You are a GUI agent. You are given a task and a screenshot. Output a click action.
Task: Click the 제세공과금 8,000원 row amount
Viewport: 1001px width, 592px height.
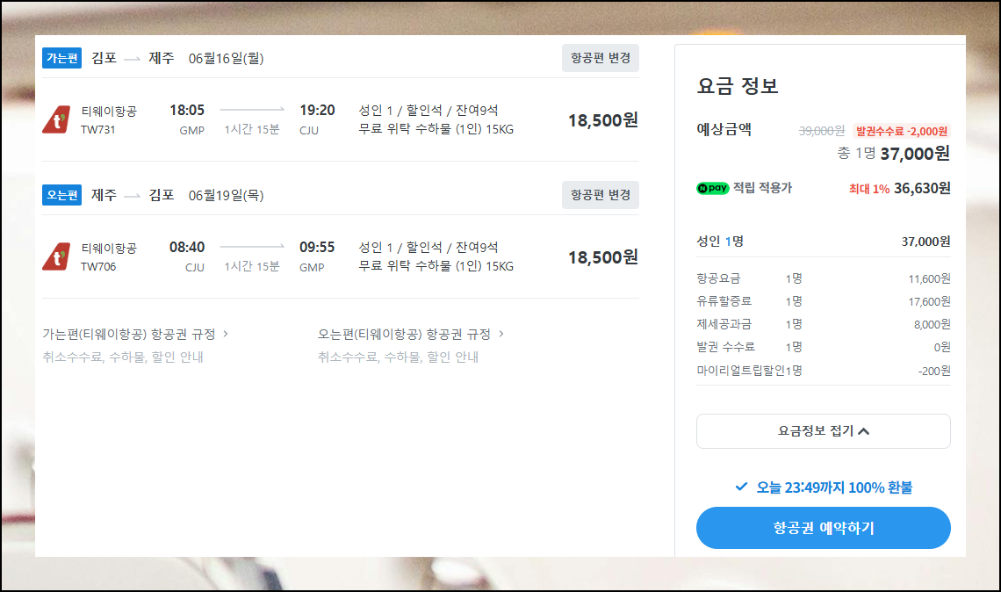point(932,324)
